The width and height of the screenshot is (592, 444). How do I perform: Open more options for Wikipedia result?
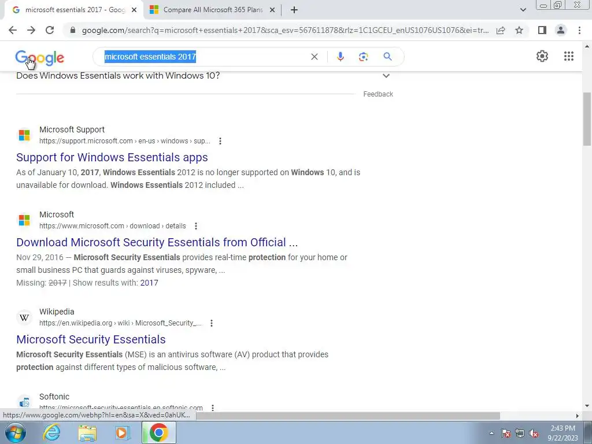coord(212,323)
